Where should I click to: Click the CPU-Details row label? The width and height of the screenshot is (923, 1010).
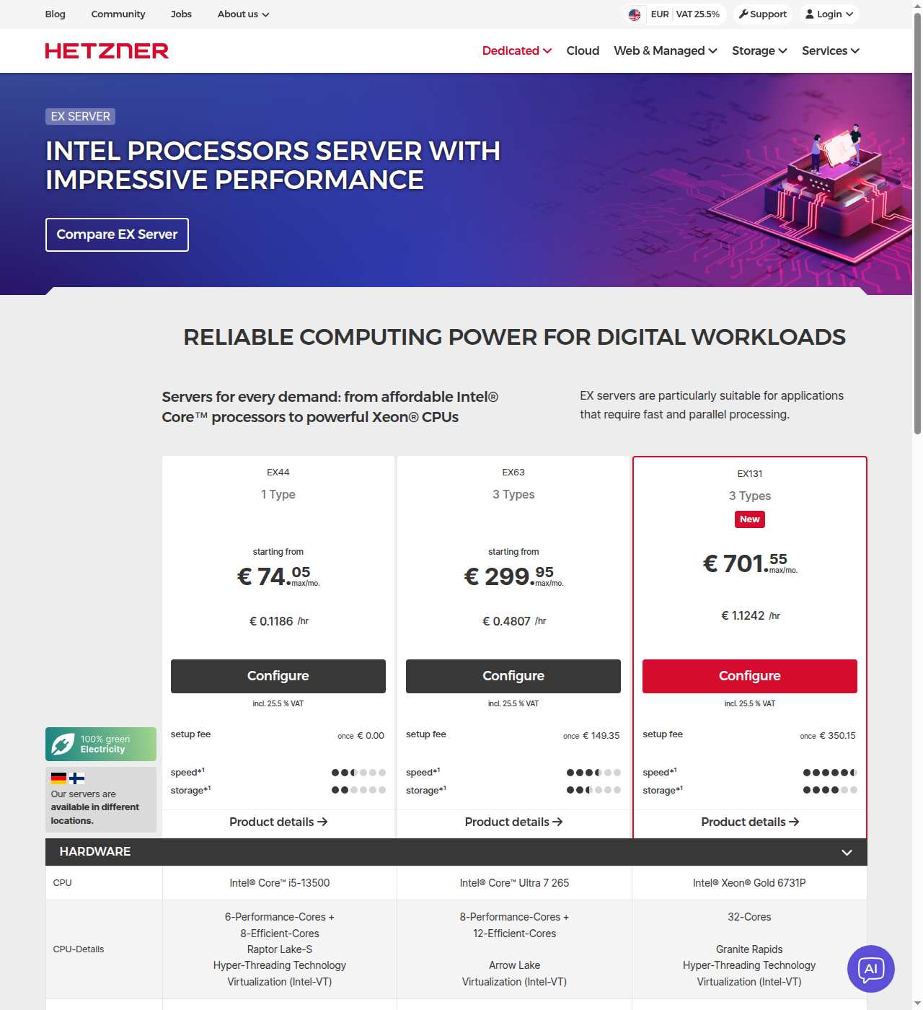pos(79,949)
